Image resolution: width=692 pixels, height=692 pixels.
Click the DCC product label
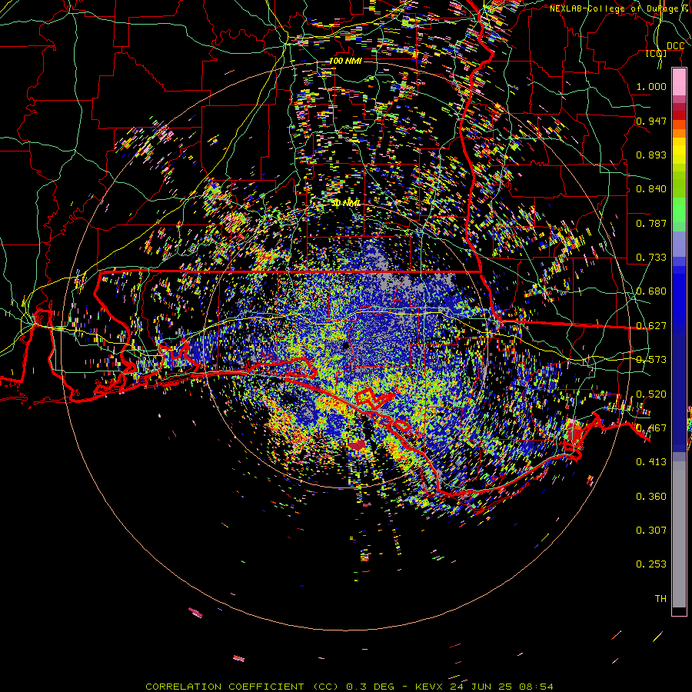[x=675, y=46]
